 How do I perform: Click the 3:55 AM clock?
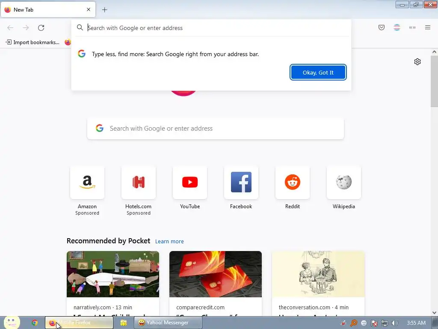coord(416,323)
